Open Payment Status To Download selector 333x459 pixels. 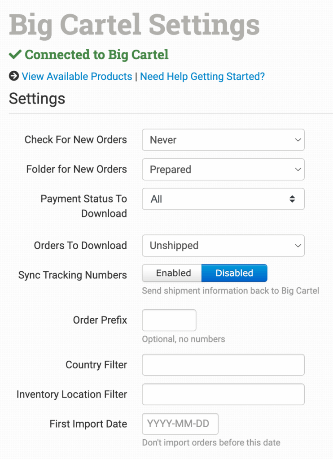[223, 199]
